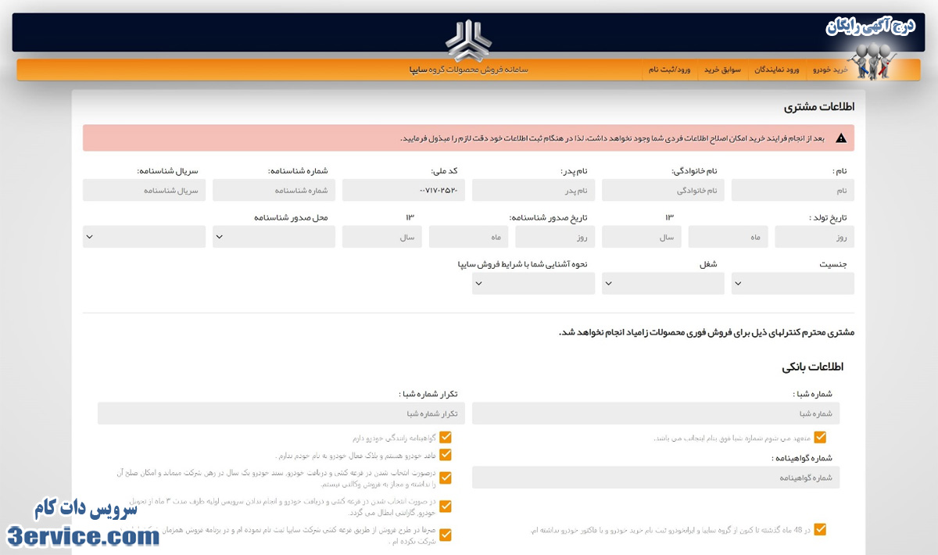Open the ورود نمایندگان menu item
The image size is (938, 555).
coord(777,70)
